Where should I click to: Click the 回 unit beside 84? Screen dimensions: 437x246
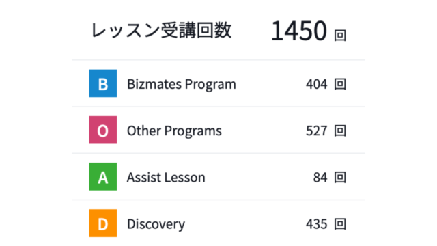coord(340,178)
